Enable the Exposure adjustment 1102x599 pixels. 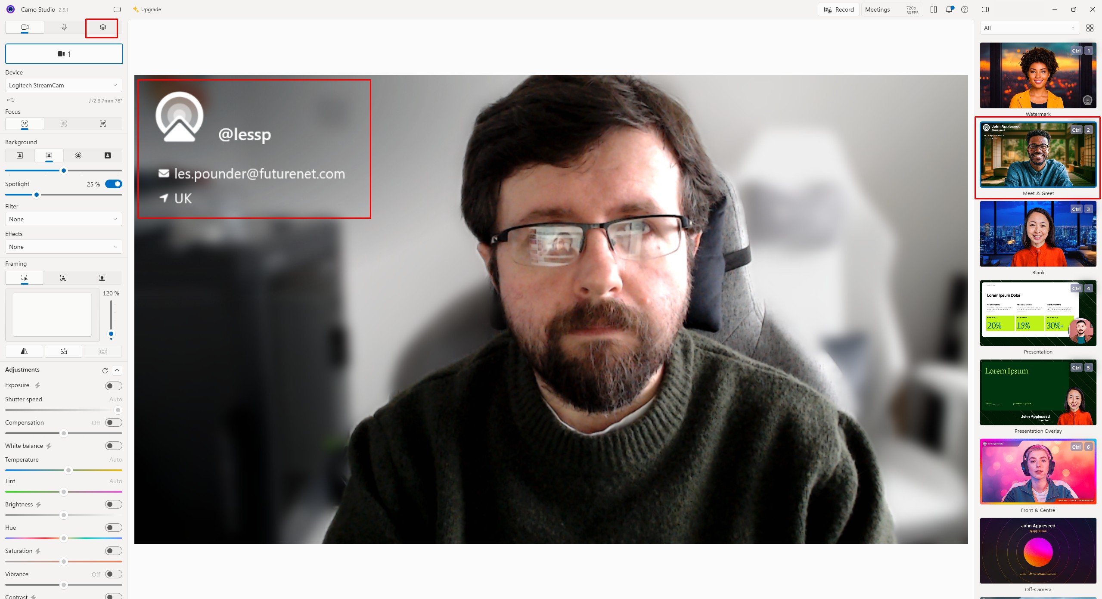click(x=113, y=385)
